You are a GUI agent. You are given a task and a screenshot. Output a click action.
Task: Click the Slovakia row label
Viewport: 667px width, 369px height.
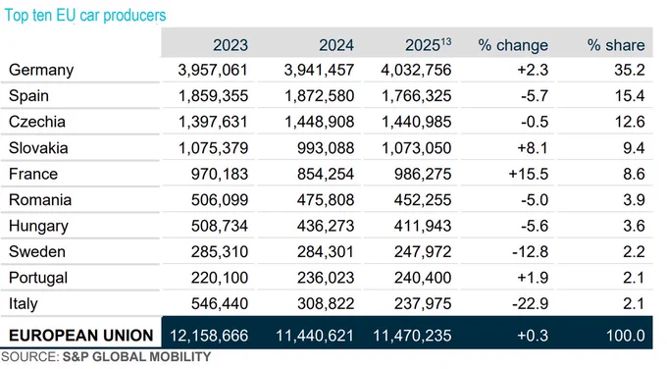[38, 148]
